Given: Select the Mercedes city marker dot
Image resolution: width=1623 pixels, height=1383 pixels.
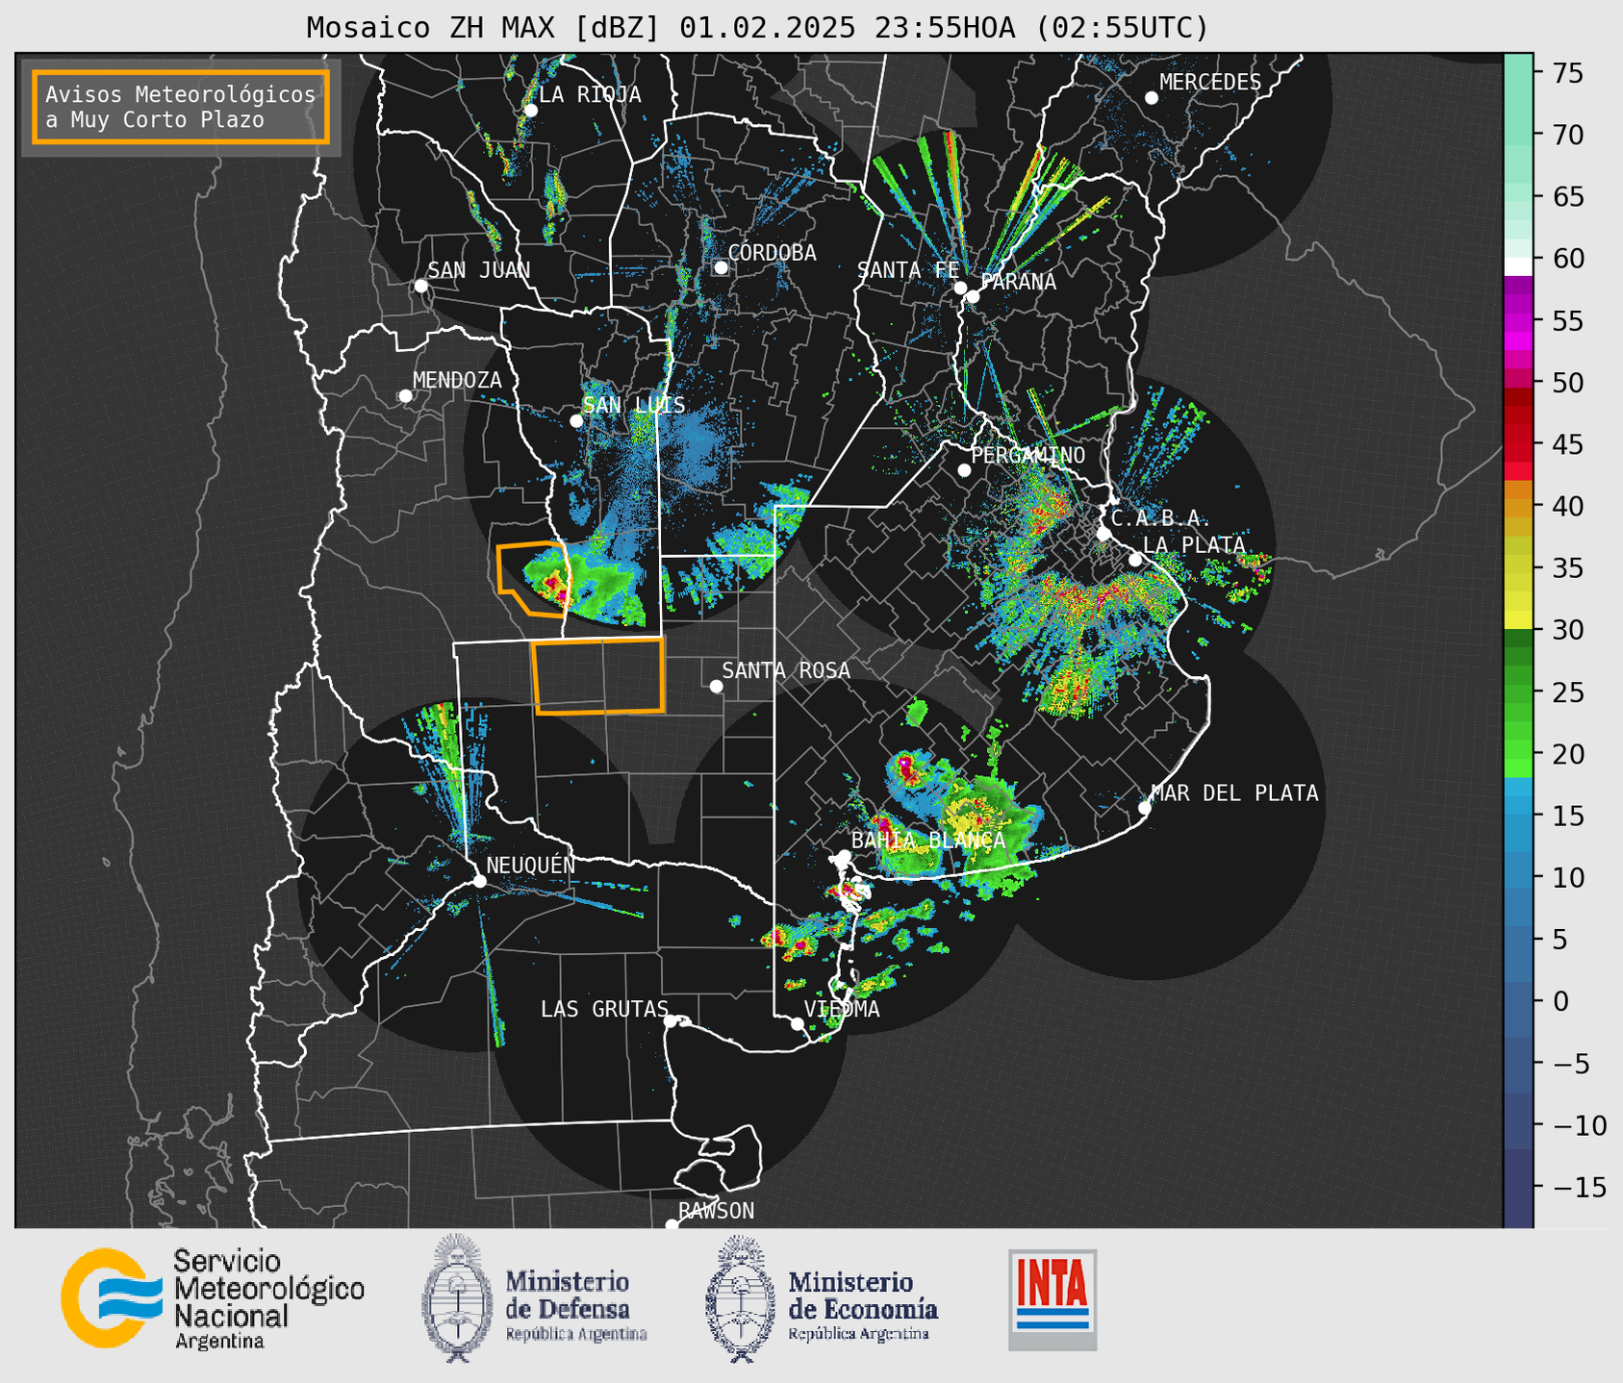Looking at the screenshot, I should [1151, 98].
